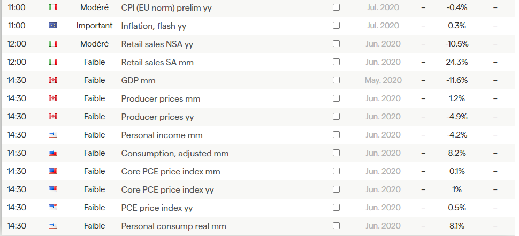Select the checkbox for Retail sales SA mm

coord(336,62)
